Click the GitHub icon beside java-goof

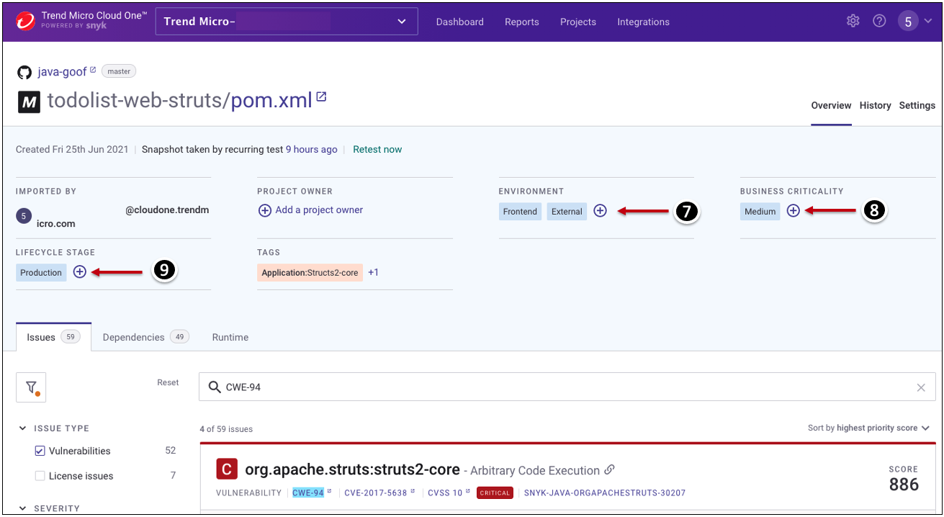(x=24, y=72)
